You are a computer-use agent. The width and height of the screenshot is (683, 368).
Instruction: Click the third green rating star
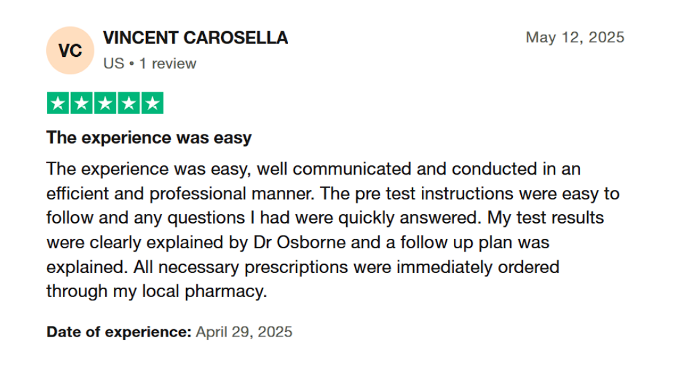tap(105, 103)
